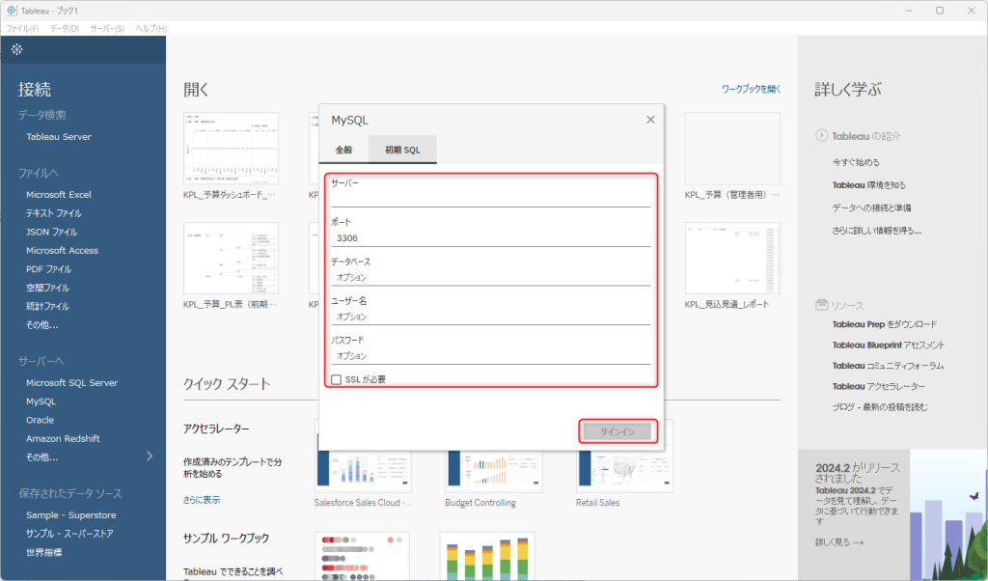
Task: Click 詳しく見る → link in 2024.2 banner
Action: 839,542
